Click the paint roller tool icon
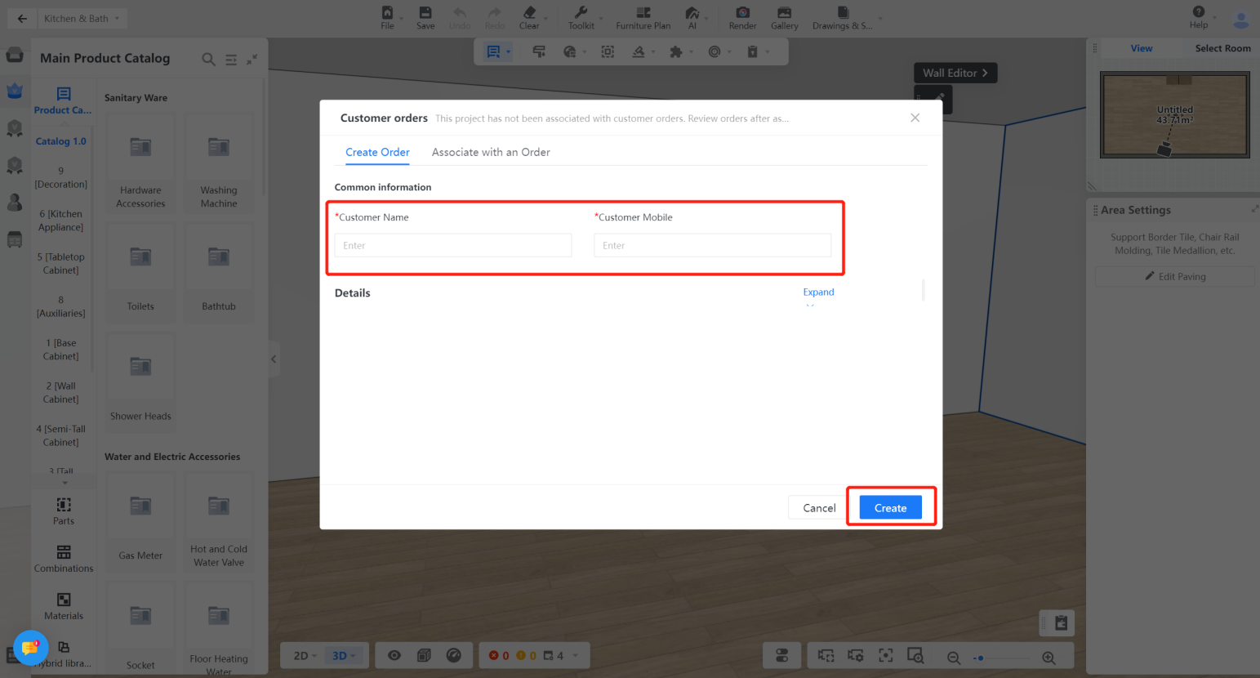Viewport: 1260px width, 678px height. (539, 51)
